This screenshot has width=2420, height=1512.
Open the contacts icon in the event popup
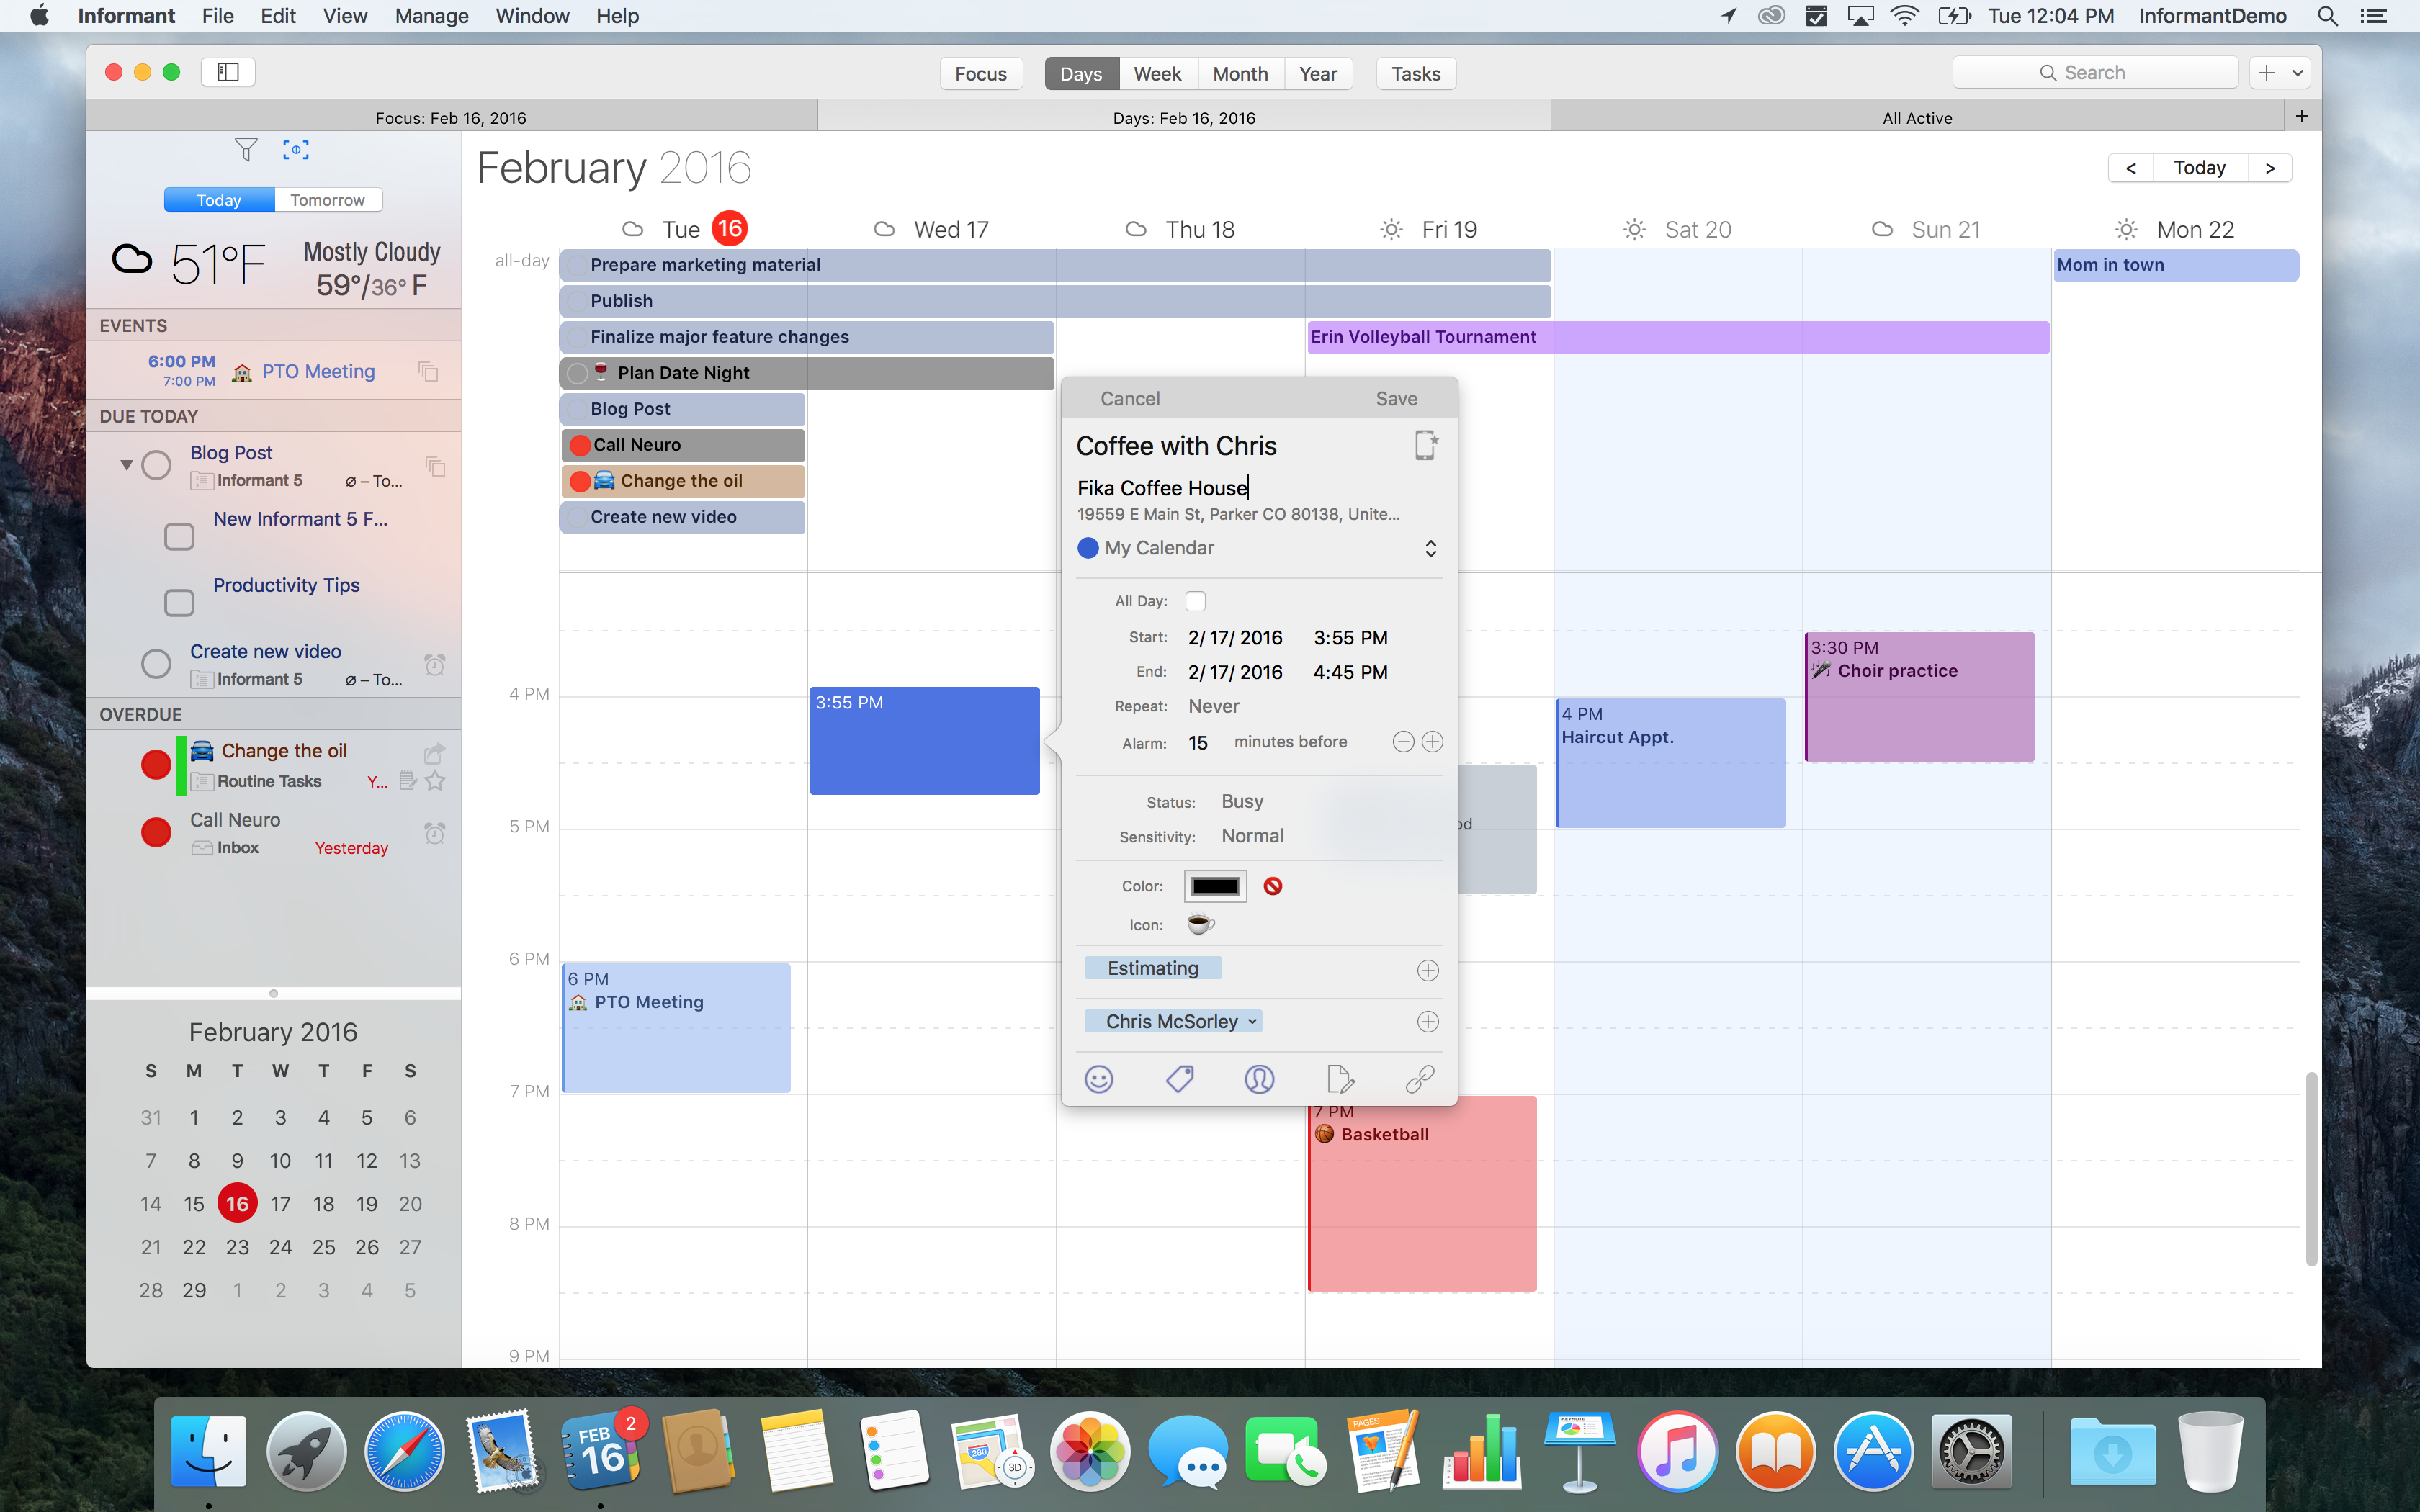click(x=1259, y=1079)
